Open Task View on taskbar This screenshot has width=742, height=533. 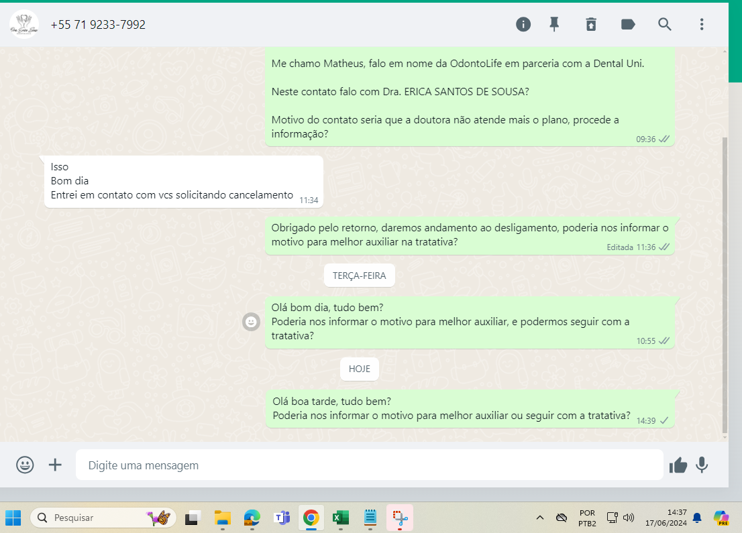[x=193, y=518]
